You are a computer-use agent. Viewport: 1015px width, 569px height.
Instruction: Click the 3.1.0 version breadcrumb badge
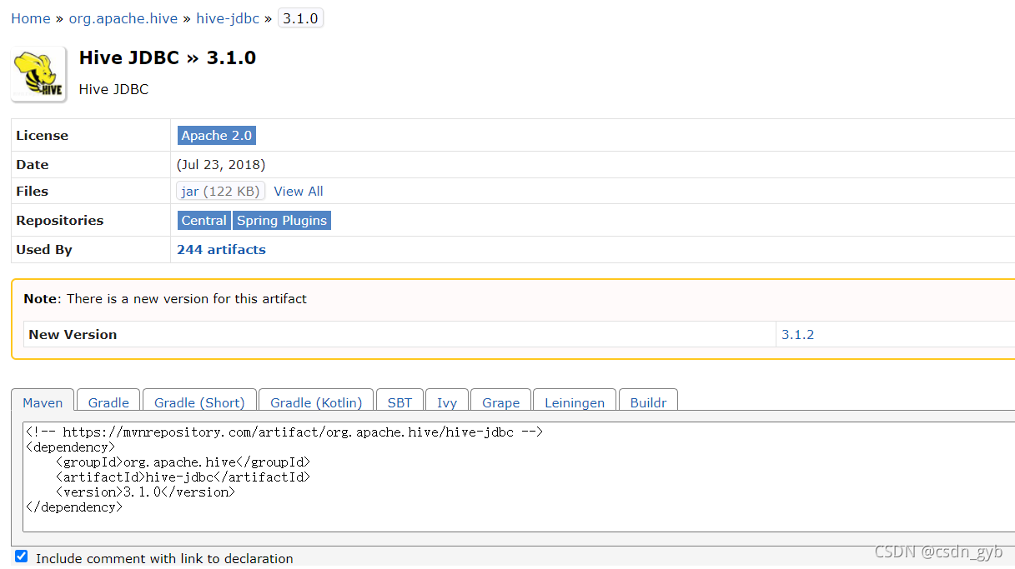300,18
